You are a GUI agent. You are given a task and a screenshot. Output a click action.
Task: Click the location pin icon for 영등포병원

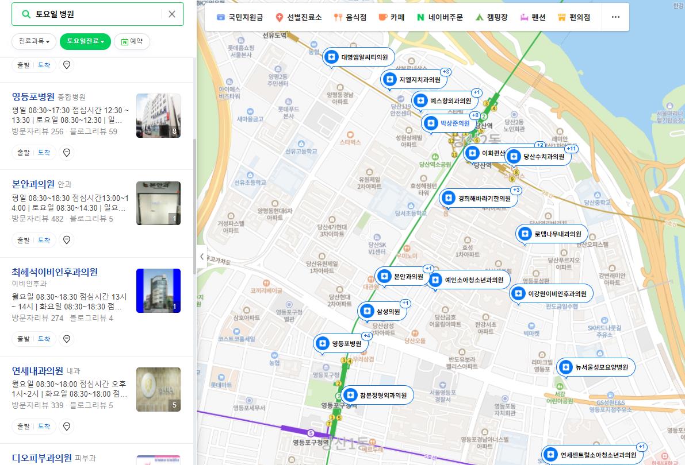tap(66, 153)
